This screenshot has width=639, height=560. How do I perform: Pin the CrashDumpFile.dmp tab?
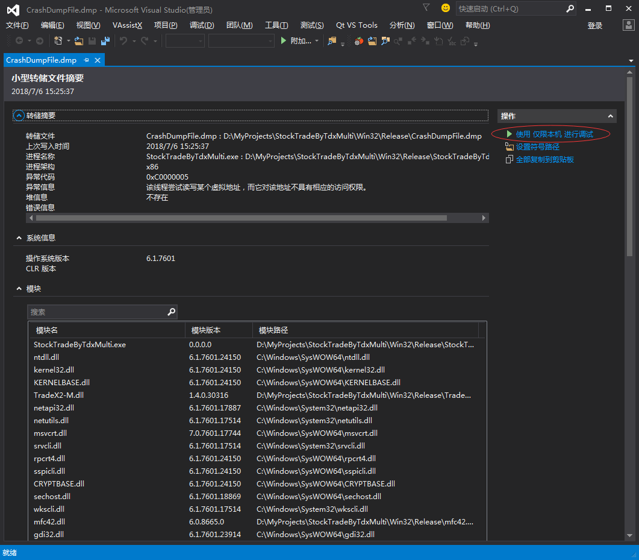pos(86,60)
